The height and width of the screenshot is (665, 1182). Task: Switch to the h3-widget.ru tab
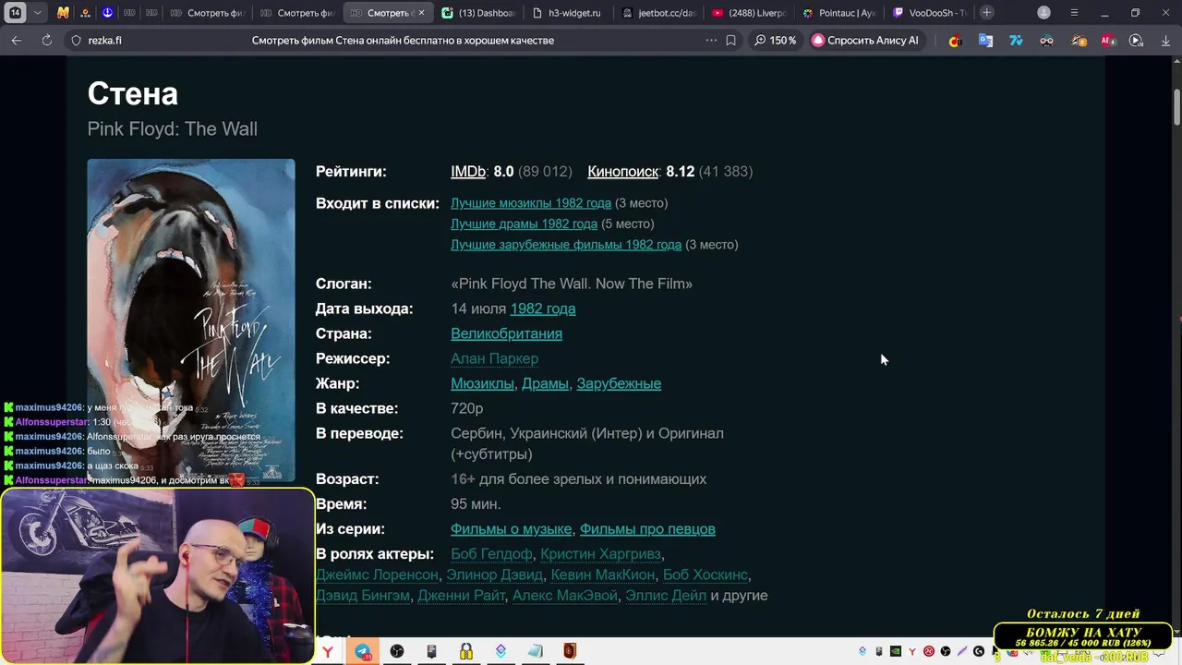pos(569,13)
